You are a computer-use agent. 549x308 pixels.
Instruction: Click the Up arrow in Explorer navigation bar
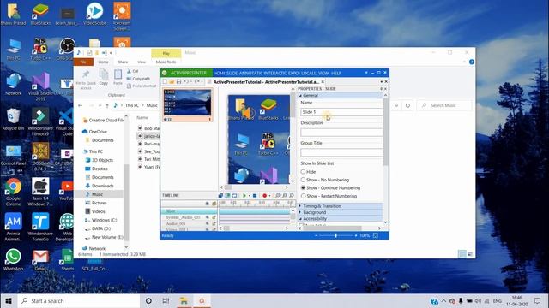click(x=107, y=105)
